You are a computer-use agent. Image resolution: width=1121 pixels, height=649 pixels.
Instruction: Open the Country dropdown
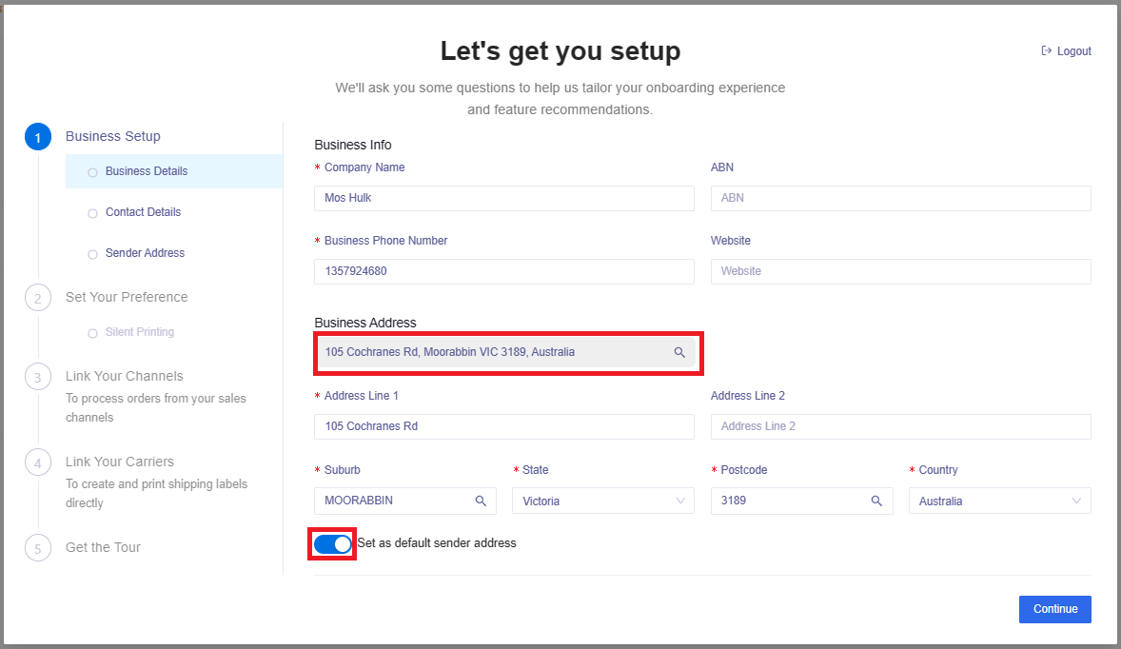(999, 501)
